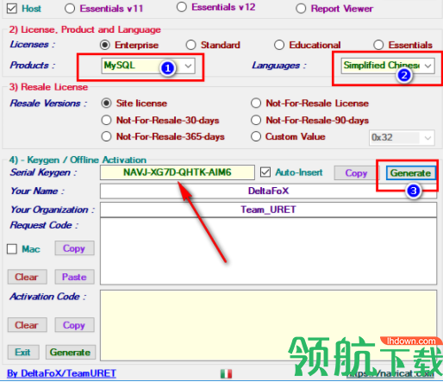This screenshot has width=443, height=382.
Task: Copy the Activation Code
Action: point(74,325)
